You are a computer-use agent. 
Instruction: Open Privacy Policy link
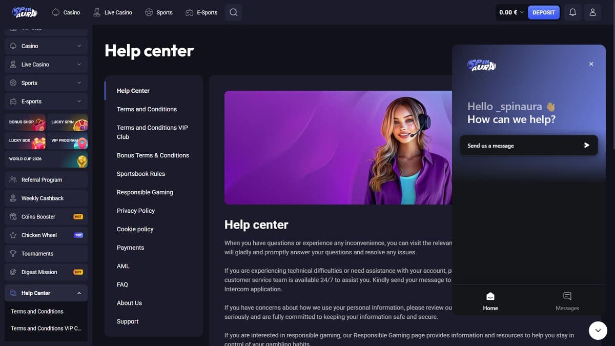pyautogui.click(x=136, y=211)
